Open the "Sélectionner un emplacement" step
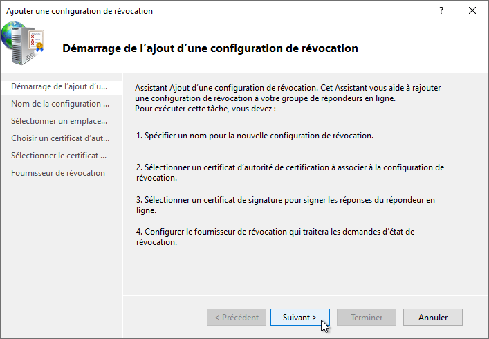Image resolution: width=489 pixels, height=339 pixels. pos(60,121)
